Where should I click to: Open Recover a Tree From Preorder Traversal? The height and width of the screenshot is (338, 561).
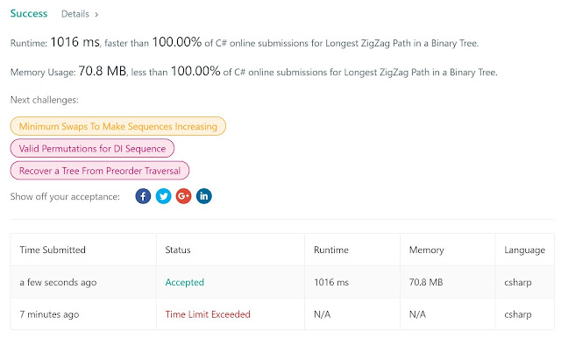(100, 171)
